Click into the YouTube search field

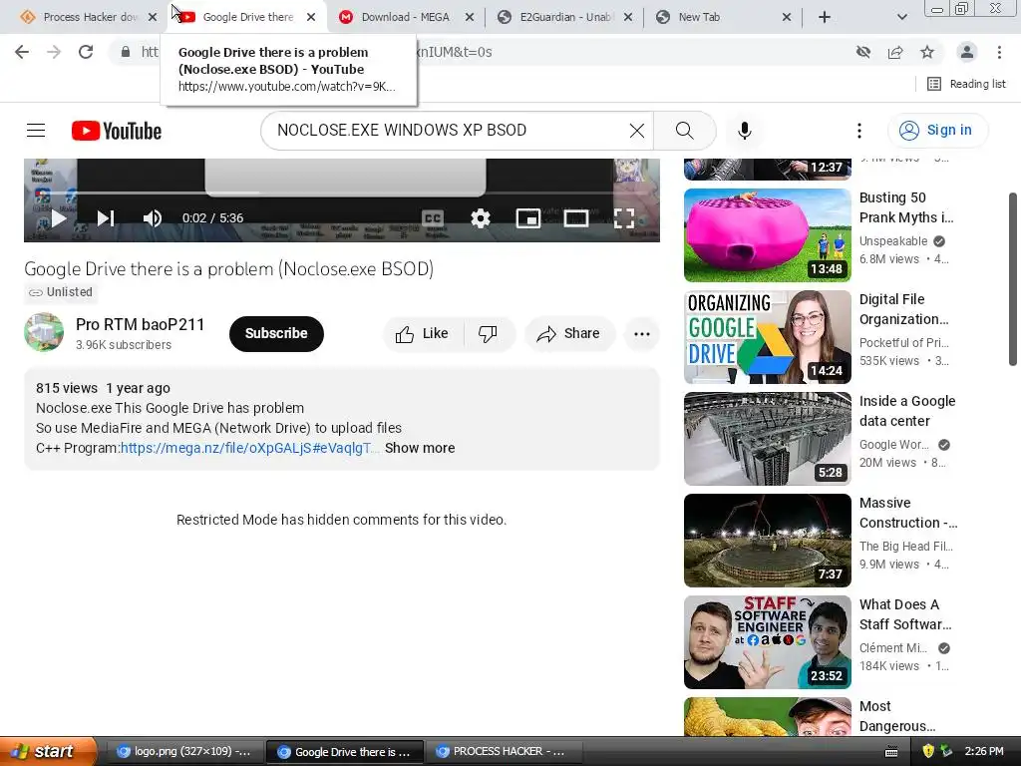(450, 131)
